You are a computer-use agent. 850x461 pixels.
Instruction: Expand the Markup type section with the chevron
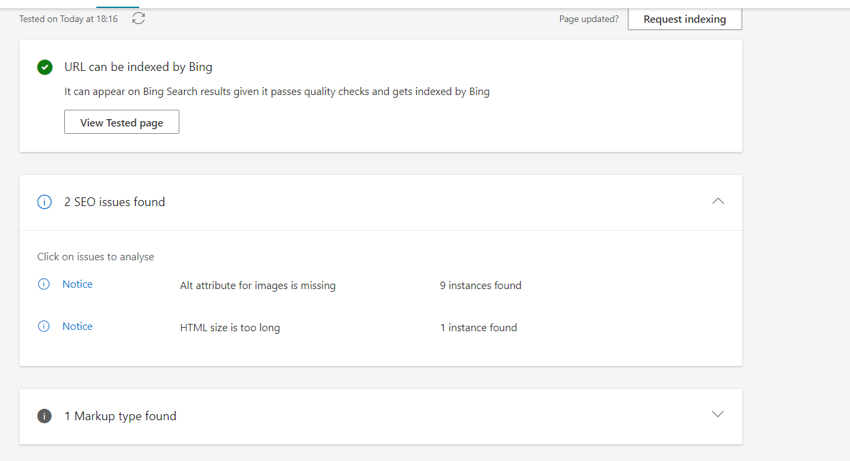[717, 415]
